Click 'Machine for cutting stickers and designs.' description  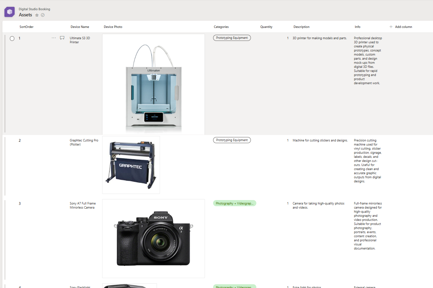(x=320, y=140)
